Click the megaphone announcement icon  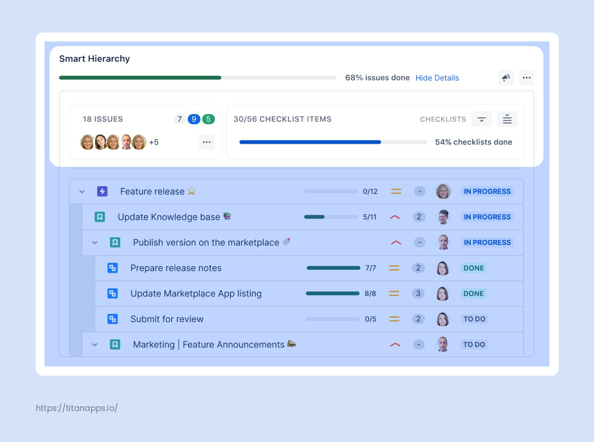point(506,78)
